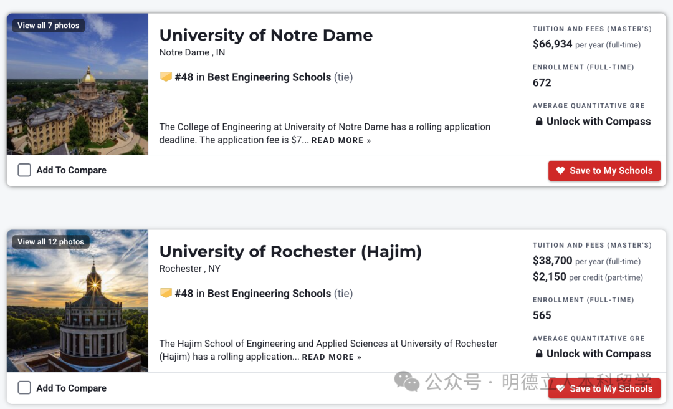
Task: Click heart icon on Rochester save button
Action: (x=560, y=388)
